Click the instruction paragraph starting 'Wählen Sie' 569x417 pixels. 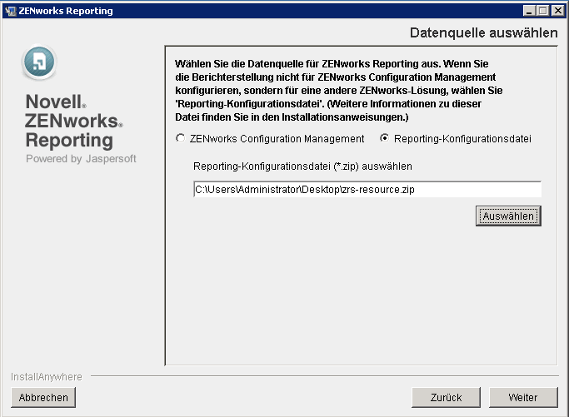point(338,90)
